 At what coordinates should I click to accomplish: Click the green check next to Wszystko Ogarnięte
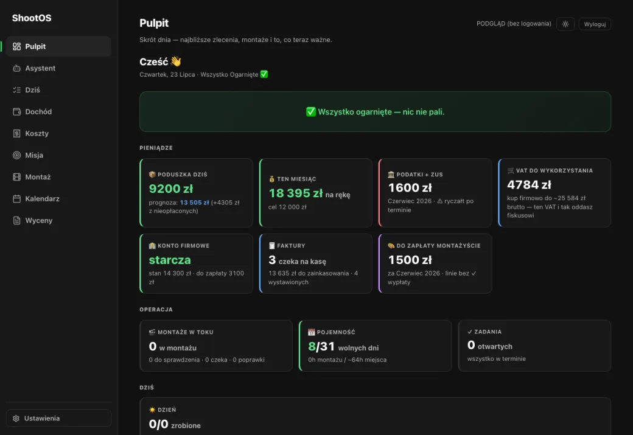click(x=264, y=74)
